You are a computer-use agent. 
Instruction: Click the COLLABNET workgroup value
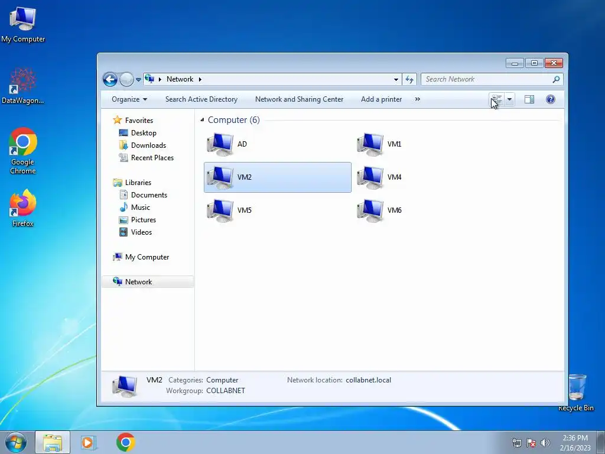226,391
